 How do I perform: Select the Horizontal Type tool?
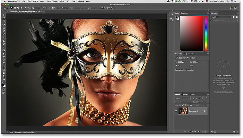click(x=4, y=63)
